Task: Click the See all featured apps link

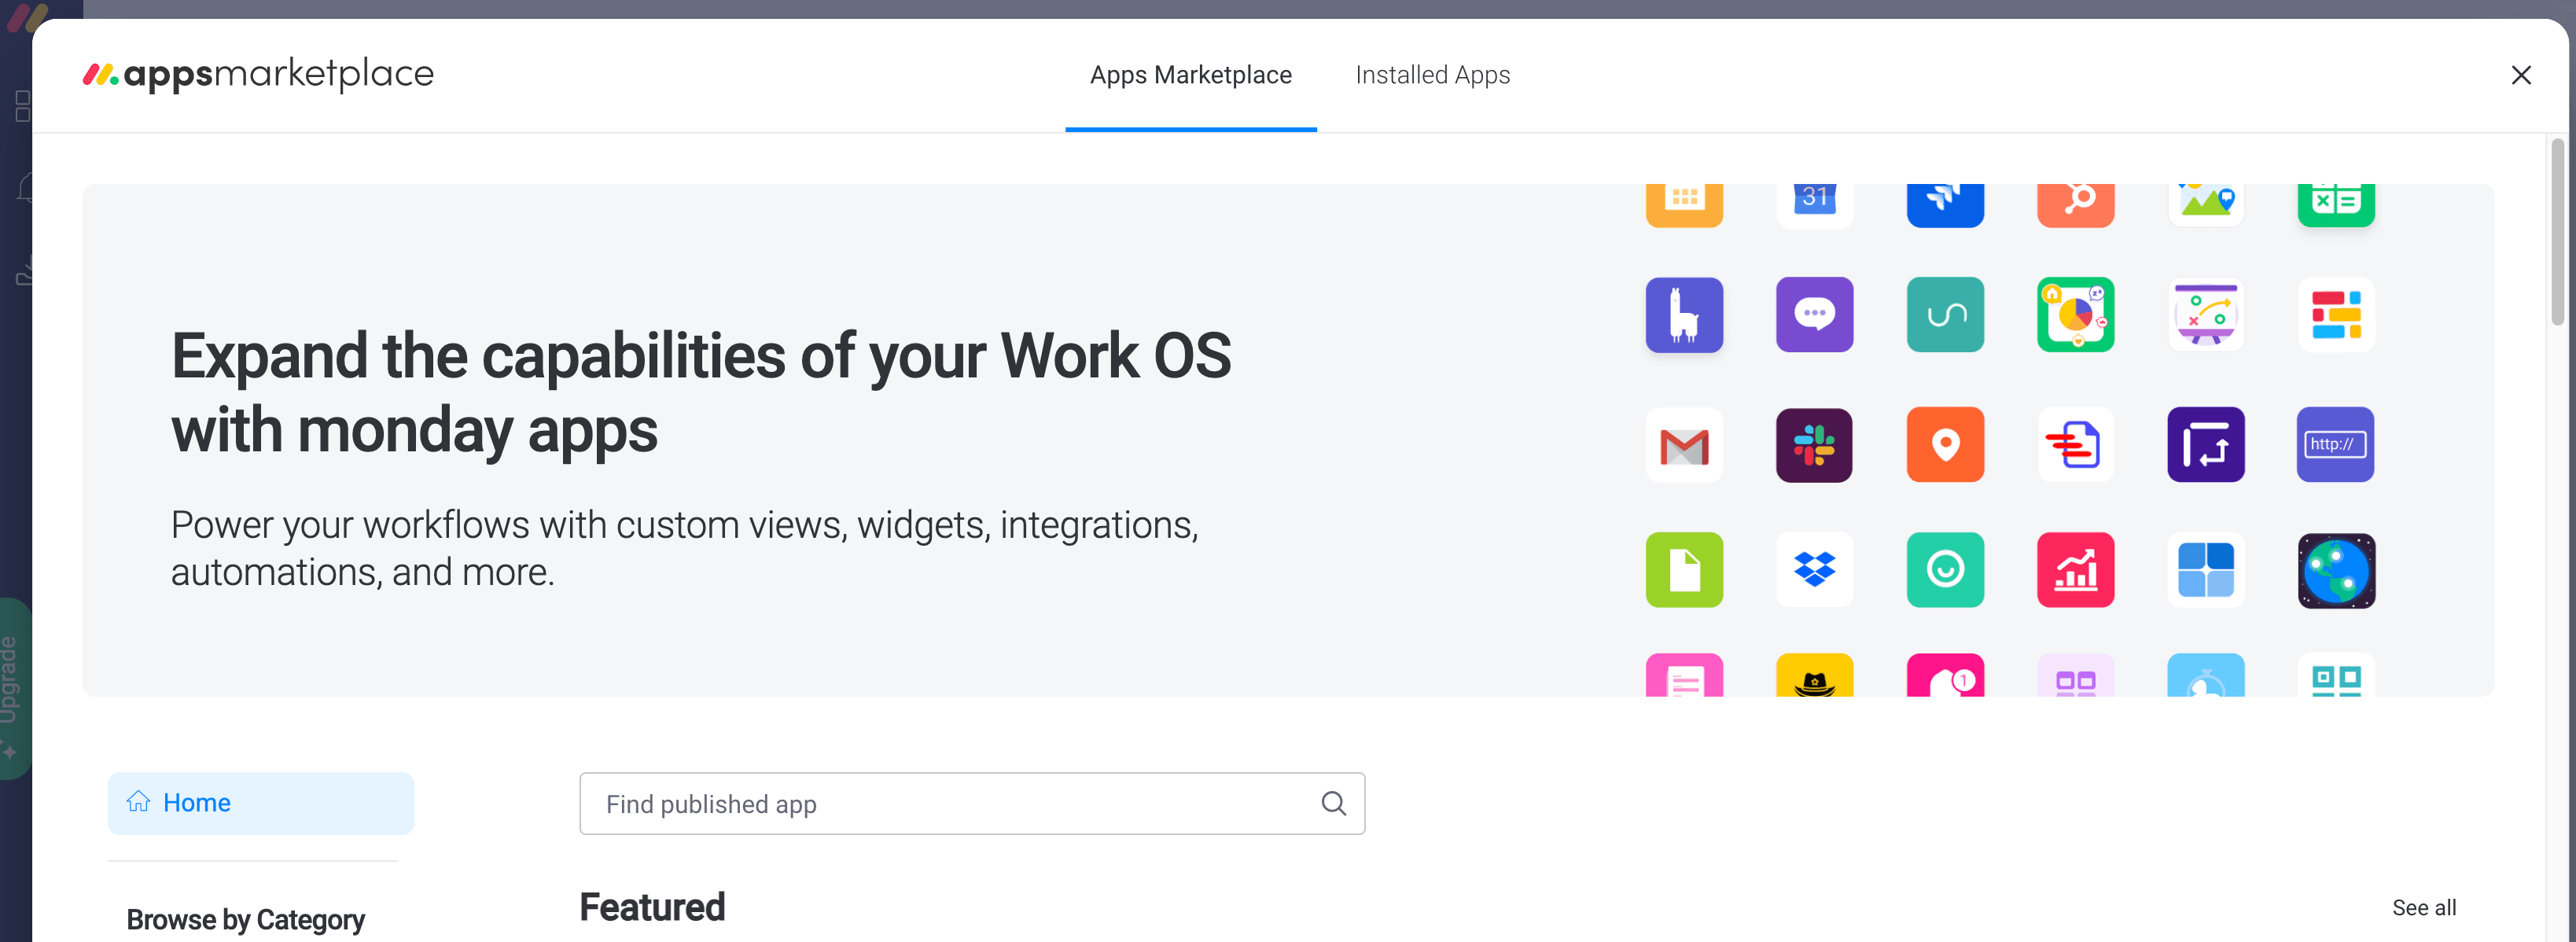Action: pyautogui.click(x=2425, y=906)
